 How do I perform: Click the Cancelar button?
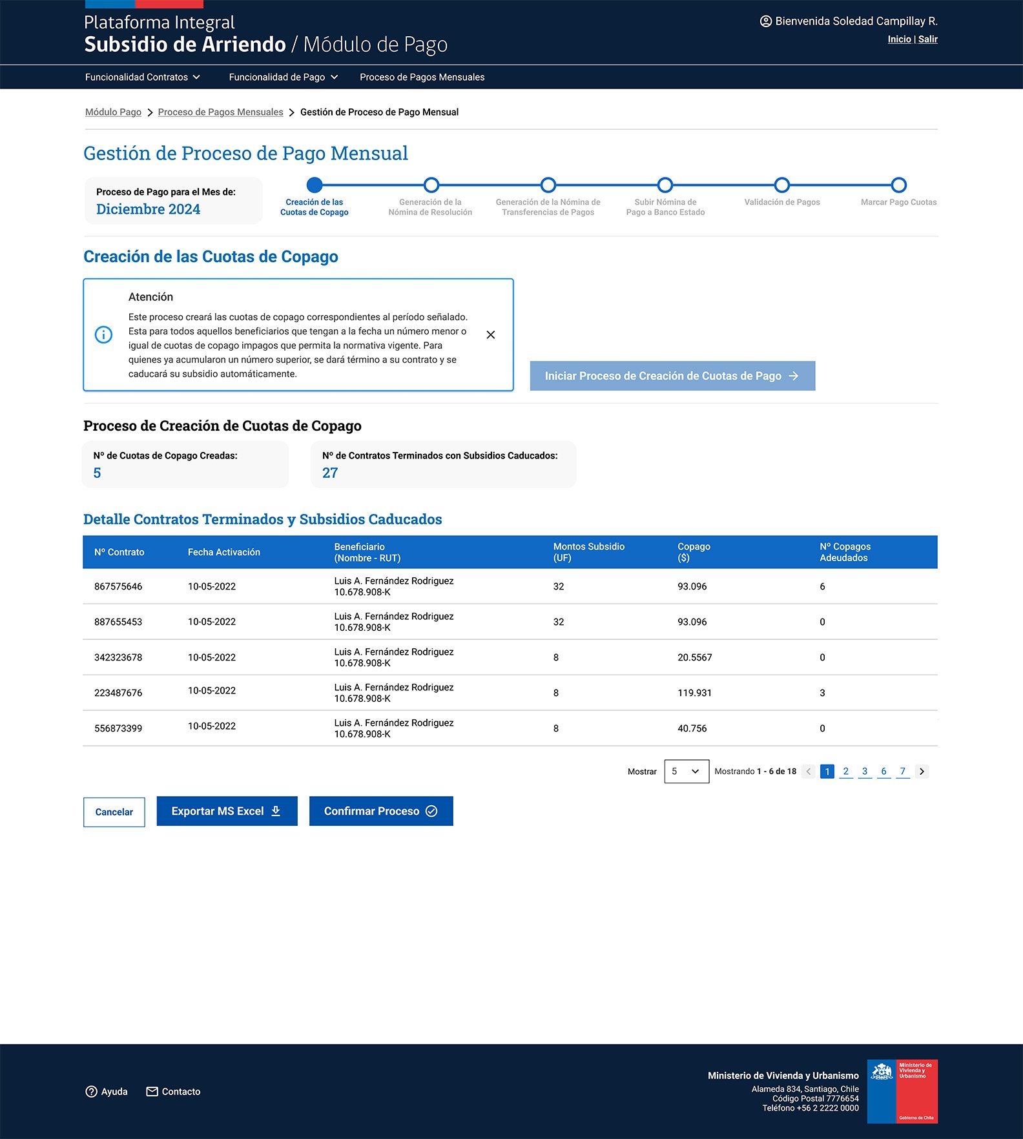coord(114,812)
